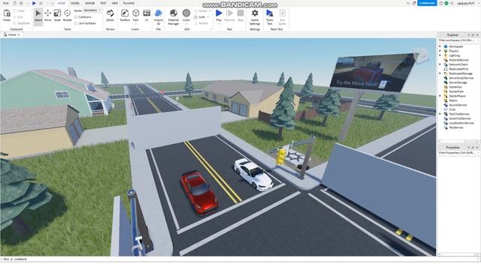Click the Try the Move tool billboard
Viewport: 481px width, 270px height.
pyautogui.click(x=373, y=73)
